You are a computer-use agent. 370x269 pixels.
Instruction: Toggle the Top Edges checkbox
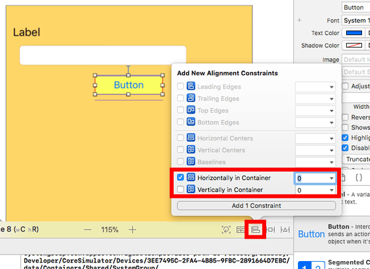[x=180, y=110]
